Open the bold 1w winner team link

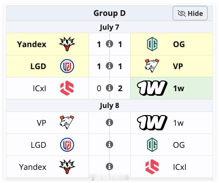179,88
